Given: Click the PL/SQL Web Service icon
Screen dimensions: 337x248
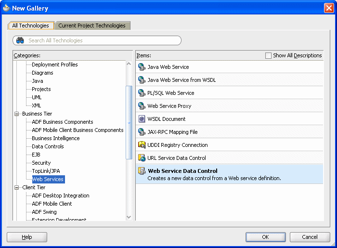Looking at the screenshot, I should (142, 93).
